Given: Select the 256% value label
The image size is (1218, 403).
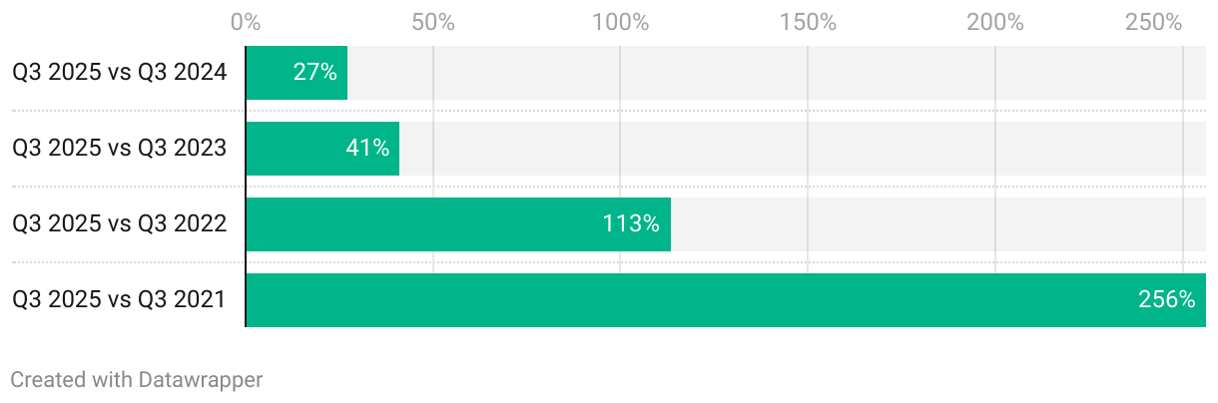Looking at the screenshot, I should 1166,300.
